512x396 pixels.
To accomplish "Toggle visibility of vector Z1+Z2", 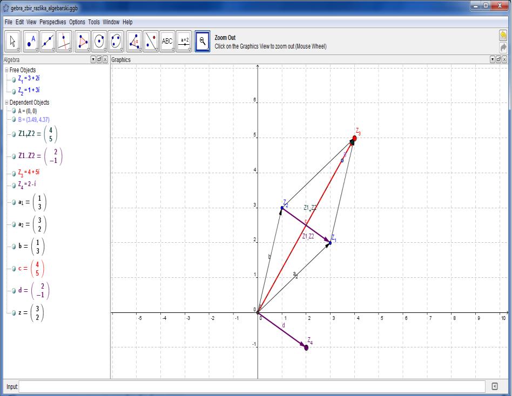I will click(x=14, y=134).
